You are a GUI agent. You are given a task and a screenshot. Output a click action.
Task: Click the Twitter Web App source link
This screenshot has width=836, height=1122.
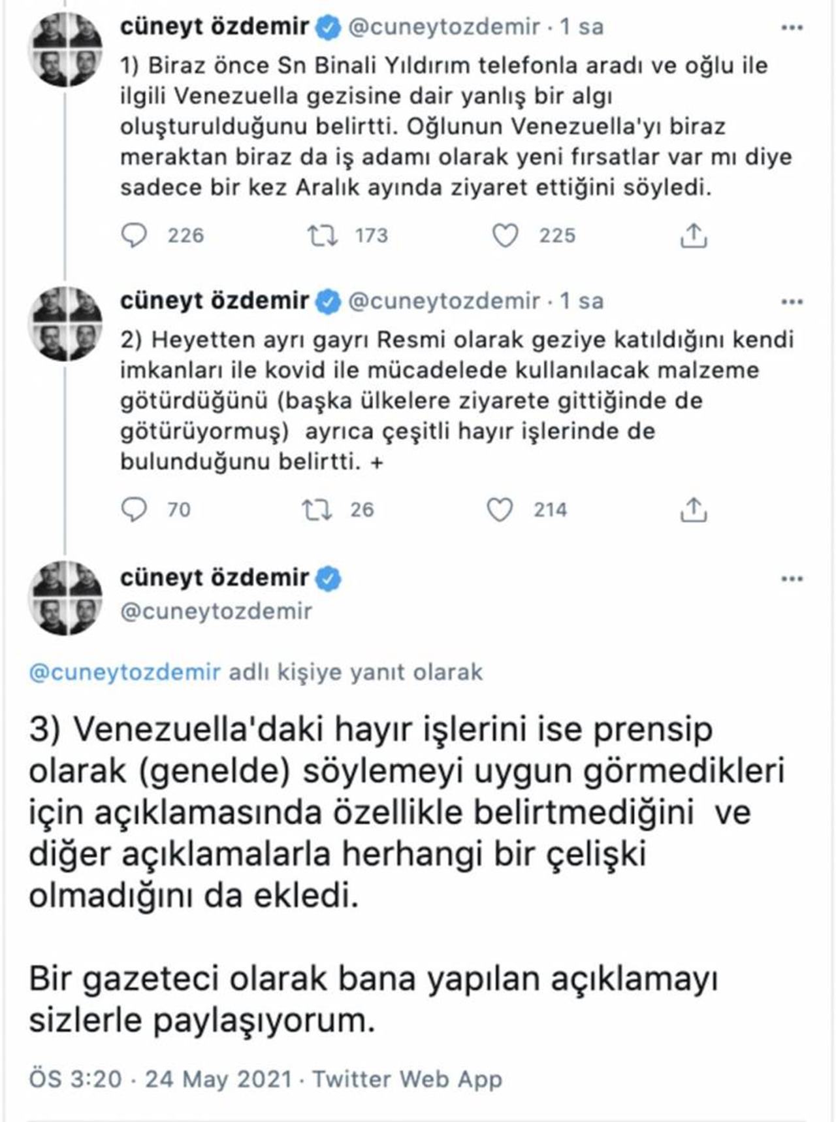(407, 1079)
